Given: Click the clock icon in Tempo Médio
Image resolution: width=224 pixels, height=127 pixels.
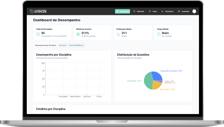Looking at the screenshot, I should pyautogui.click(x=158, y=34).
